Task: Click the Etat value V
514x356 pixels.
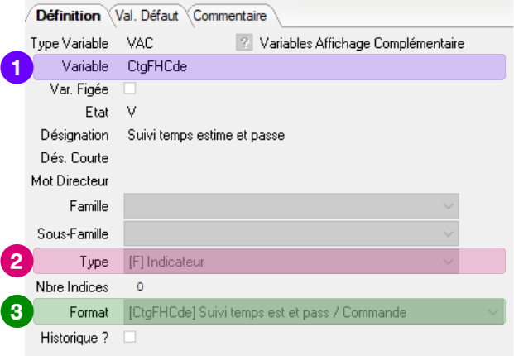Action: point(132,111)
